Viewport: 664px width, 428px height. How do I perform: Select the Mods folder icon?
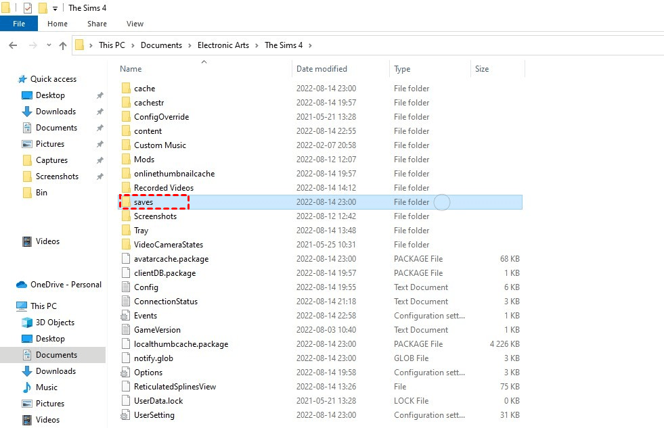pyautogui.click(x=126, y=159)
